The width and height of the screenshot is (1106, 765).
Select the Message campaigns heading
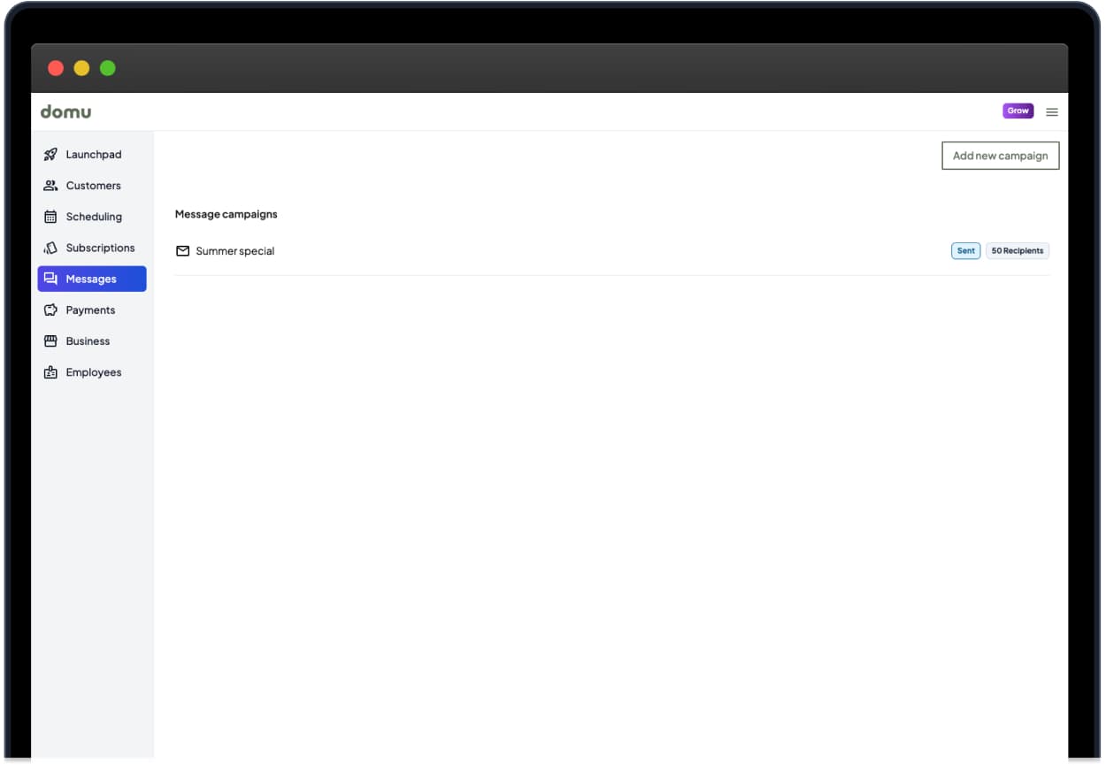pyautogui.click(x=227, y=214)
